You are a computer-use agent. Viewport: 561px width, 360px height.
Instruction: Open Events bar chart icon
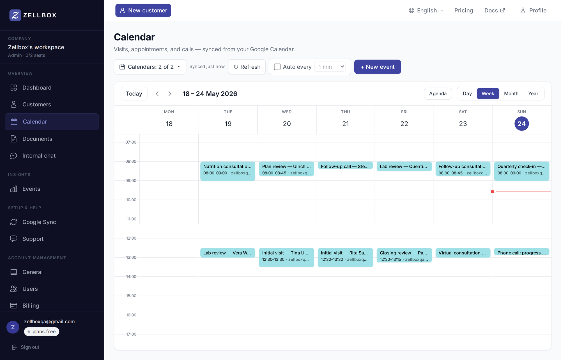click(13, 189)
